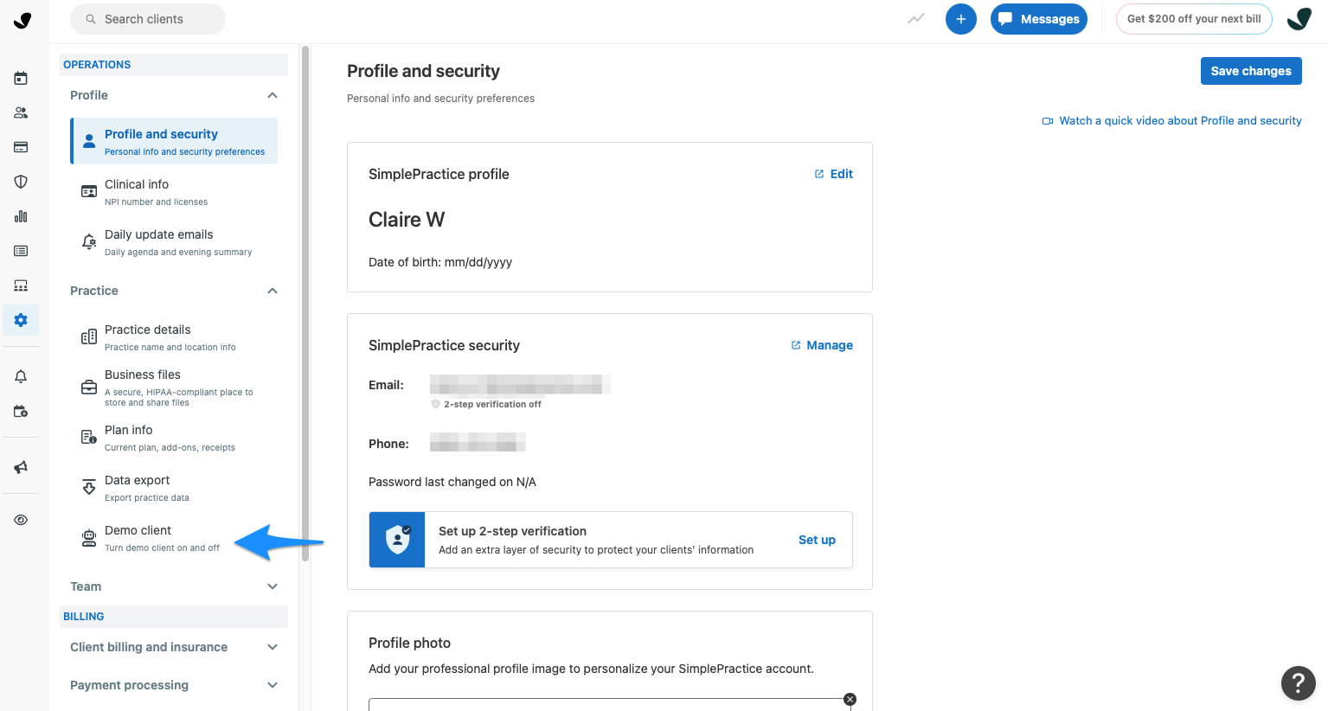Open the Calendar icon in left rail
Viewport: 1328px width, 711px height.
pyautogui.click(x=21, y=78)
